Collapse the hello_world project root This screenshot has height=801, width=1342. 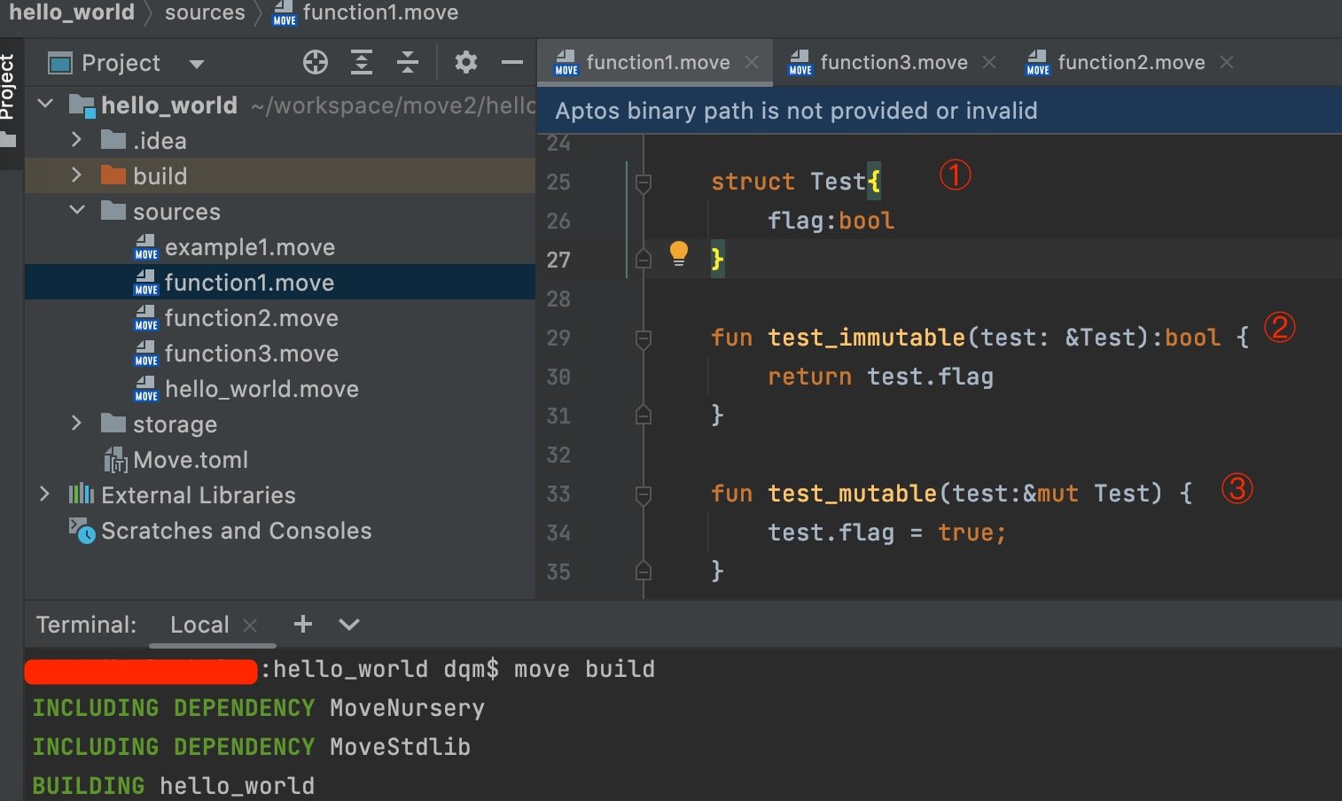click(46, 105)
